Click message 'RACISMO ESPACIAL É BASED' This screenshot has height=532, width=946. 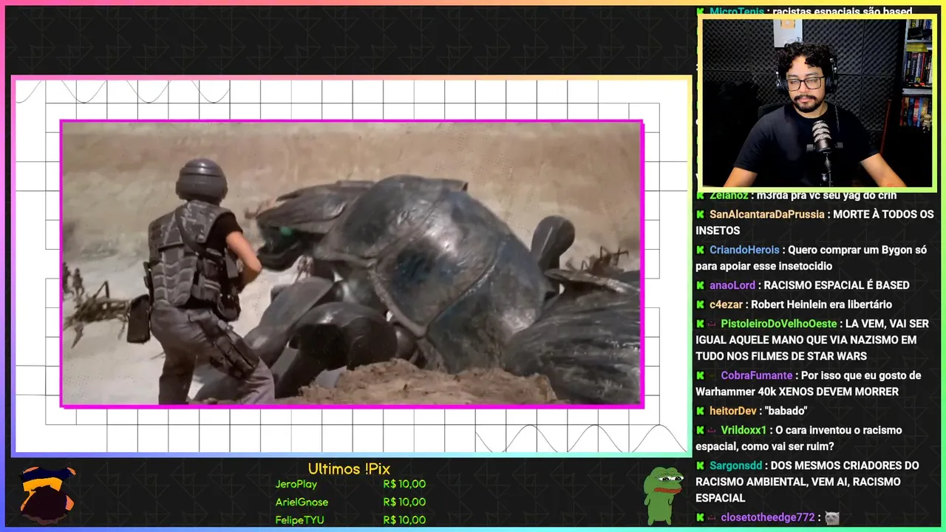[x=836, y=285]
